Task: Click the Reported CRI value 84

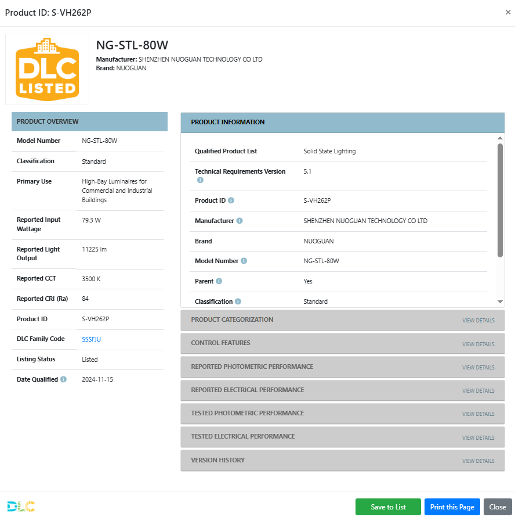Action: click(85, 299)
